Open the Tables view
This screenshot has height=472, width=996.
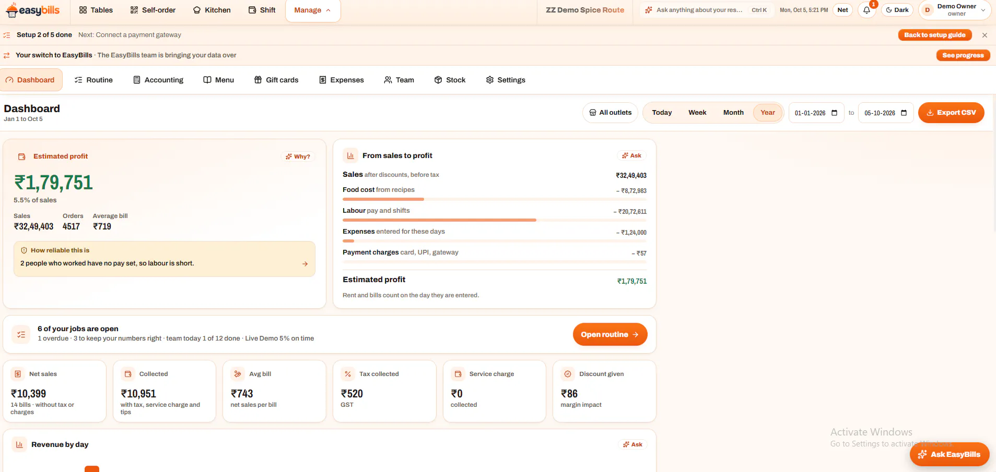pos(96,10)
